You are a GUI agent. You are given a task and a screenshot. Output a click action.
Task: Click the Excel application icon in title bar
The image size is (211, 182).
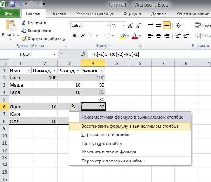3,4
